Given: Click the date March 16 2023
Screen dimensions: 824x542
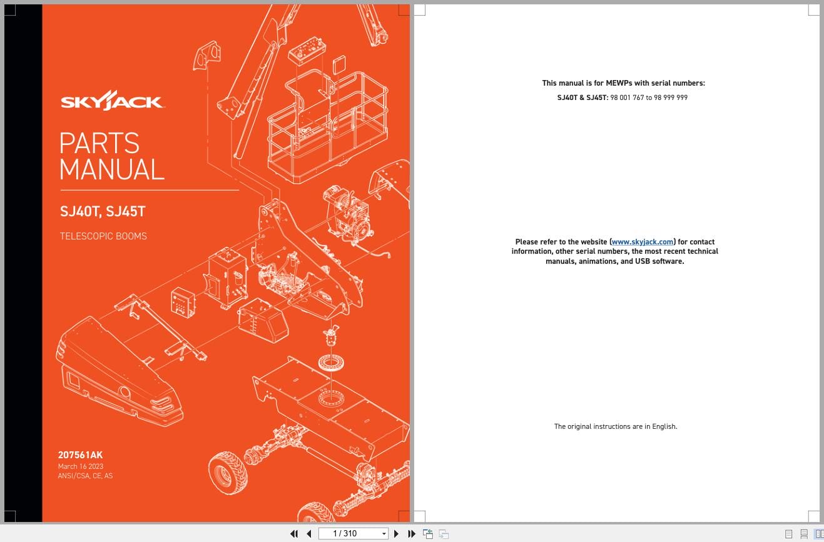Looking at the screenshot, I should [x=81, y=466].
